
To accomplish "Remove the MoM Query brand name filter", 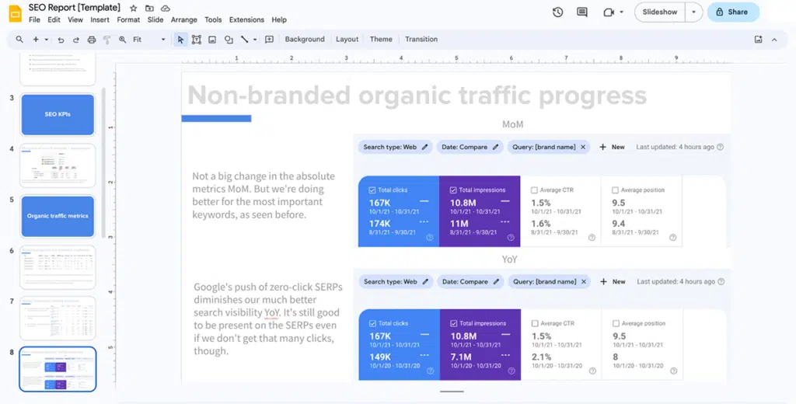I will [x=583, y=147].
